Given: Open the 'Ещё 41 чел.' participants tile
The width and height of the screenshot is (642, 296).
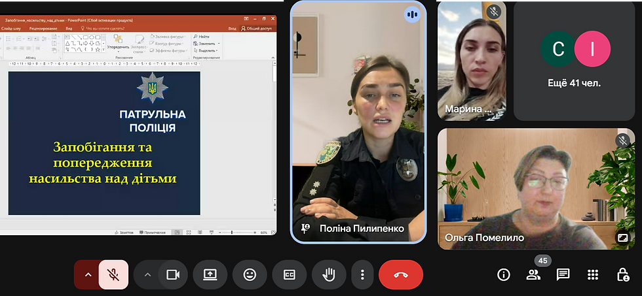Looking at the screenshot, I should 574,61.
